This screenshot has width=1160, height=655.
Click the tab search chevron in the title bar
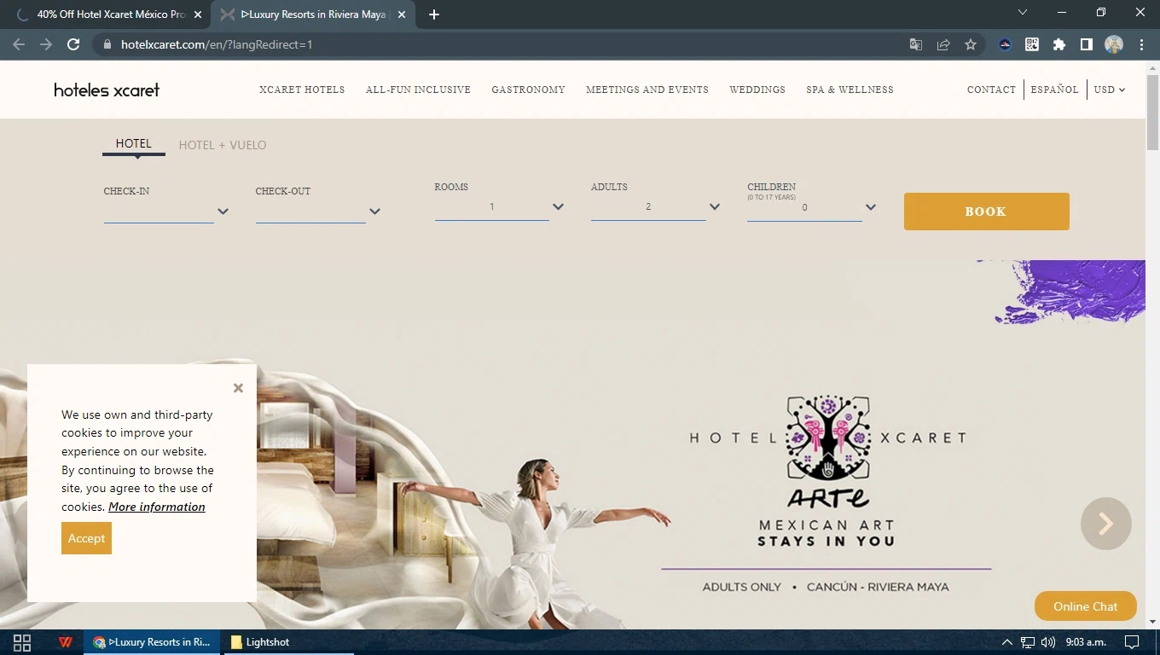pyautogui.click(x=1023, y=12)
